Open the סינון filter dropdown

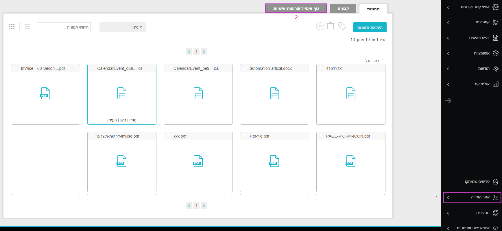tap(123, 27)
